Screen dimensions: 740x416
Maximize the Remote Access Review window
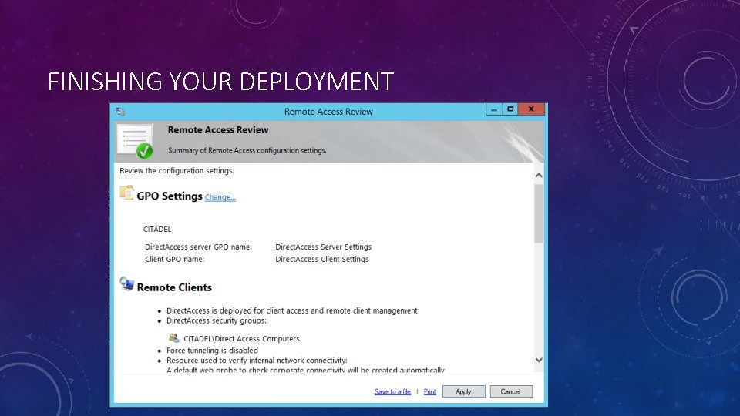coord(510,109)
